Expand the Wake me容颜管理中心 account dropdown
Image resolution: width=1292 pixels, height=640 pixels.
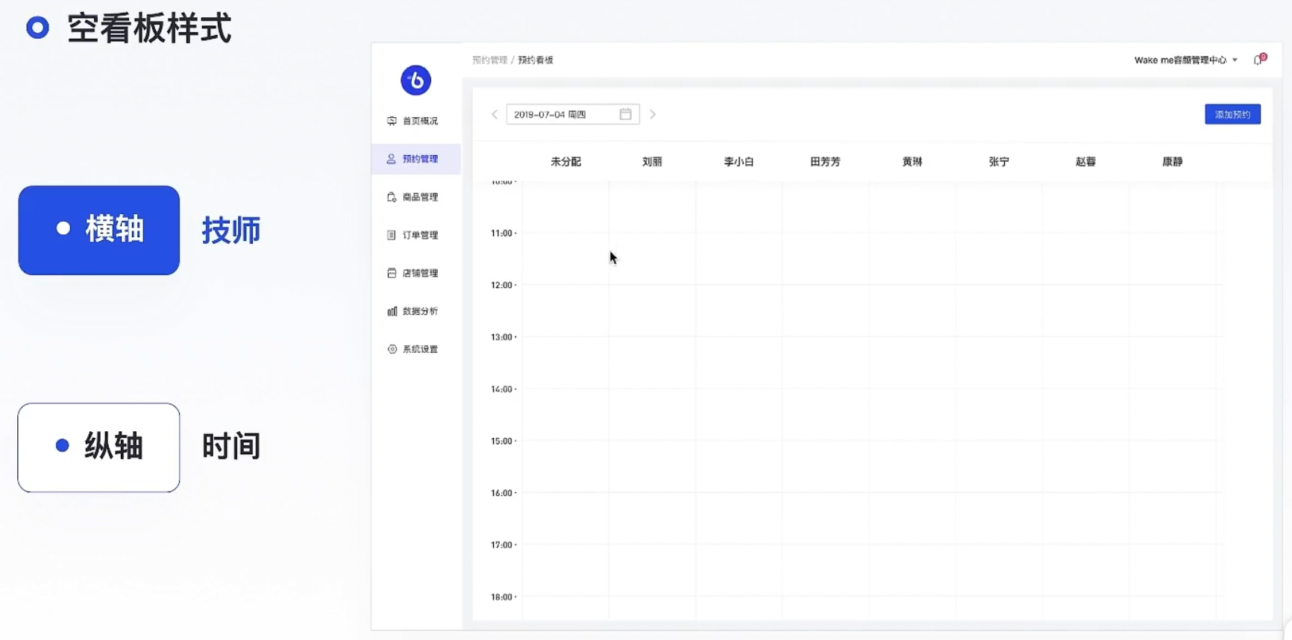click(x=1185, y=60)
